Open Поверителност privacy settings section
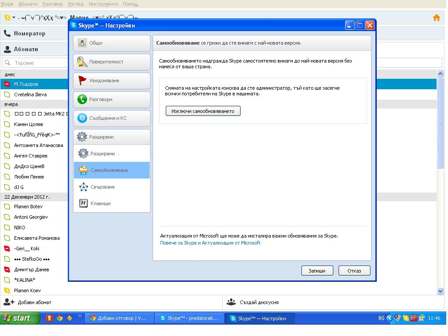The image size is (448, 336). tap(112, 62)
